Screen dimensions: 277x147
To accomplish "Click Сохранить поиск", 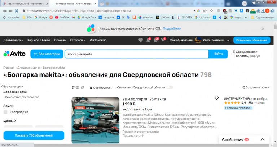I will (x=255, y=87).
